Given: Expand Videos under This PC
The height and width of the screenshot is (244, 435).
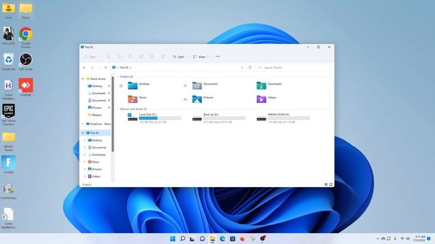Looking at the screenshot, I should [85, 176].
